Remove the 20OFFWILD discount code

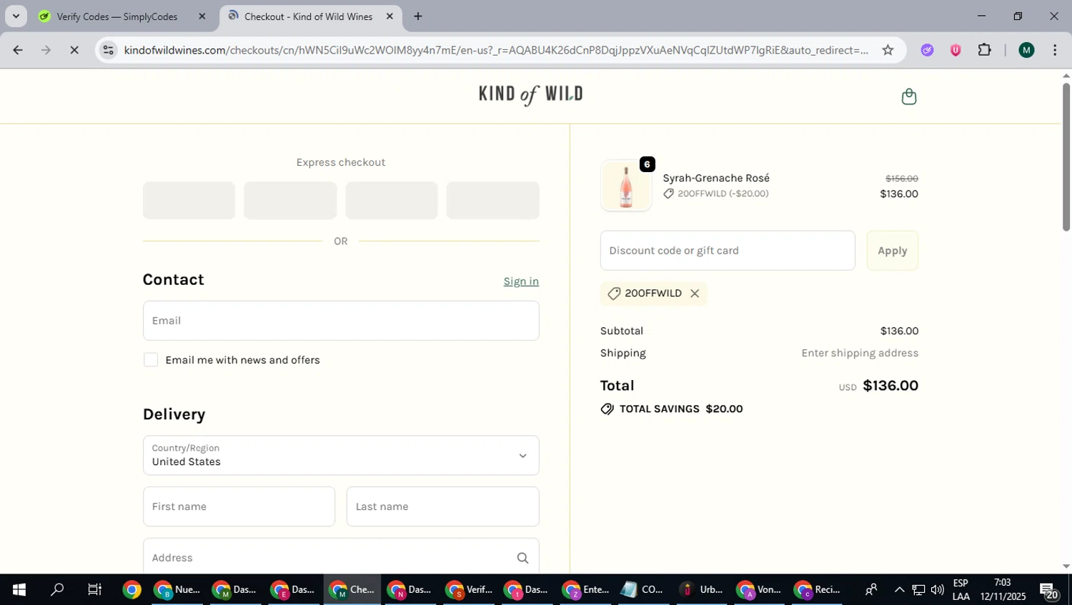(695, 294)
